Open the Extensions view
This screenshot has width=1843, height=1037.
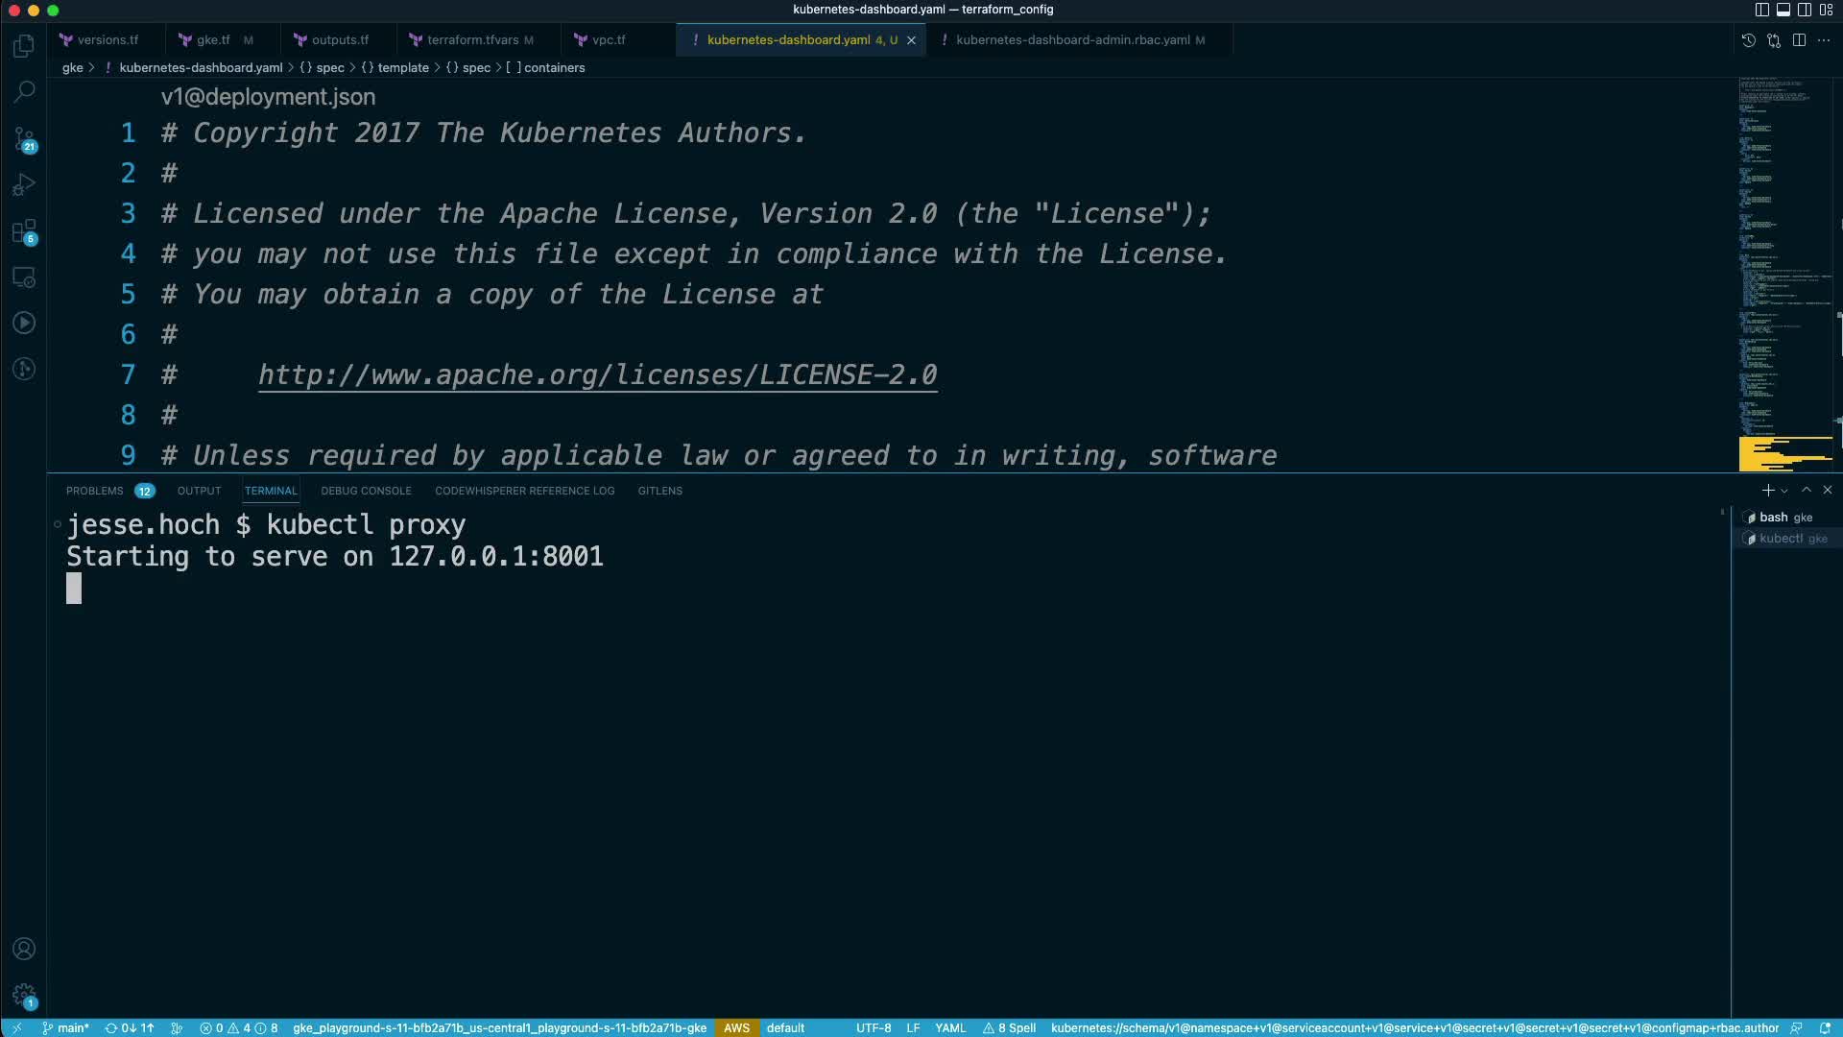pos(24,231)
